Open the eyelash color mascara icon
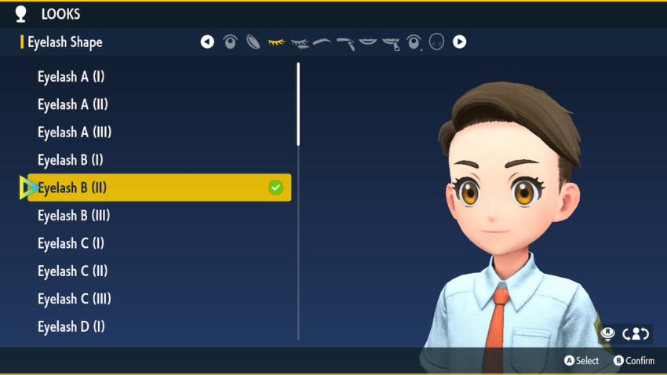 pyautogui.click(x=300, y=43)
